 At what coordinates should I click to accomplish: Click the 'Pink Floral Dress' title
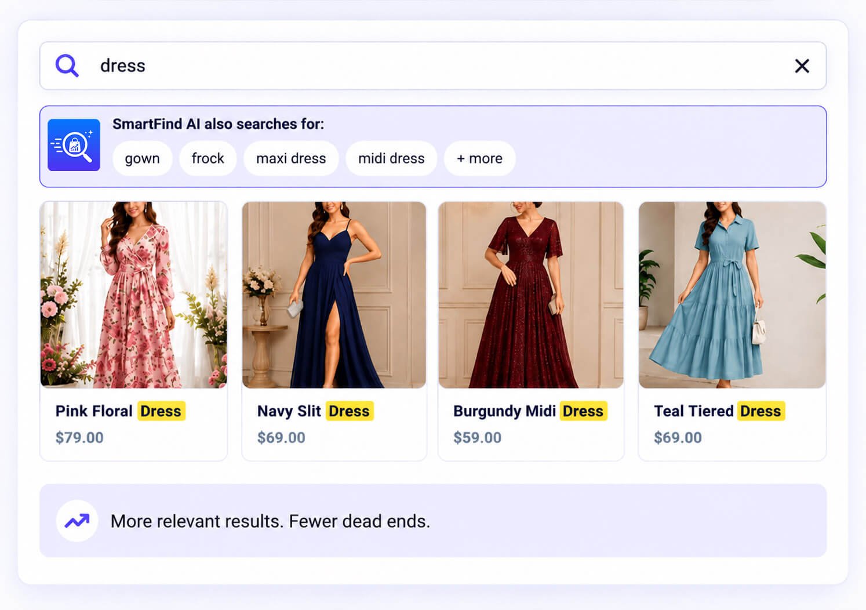(x=120, y=411)
